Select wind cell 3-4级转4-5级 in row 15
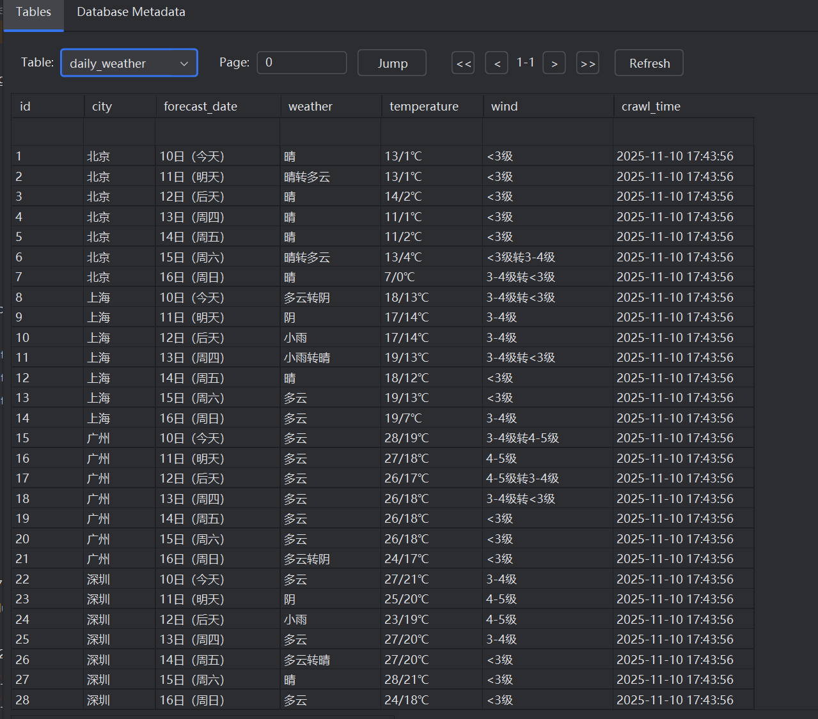 (548, 438)
